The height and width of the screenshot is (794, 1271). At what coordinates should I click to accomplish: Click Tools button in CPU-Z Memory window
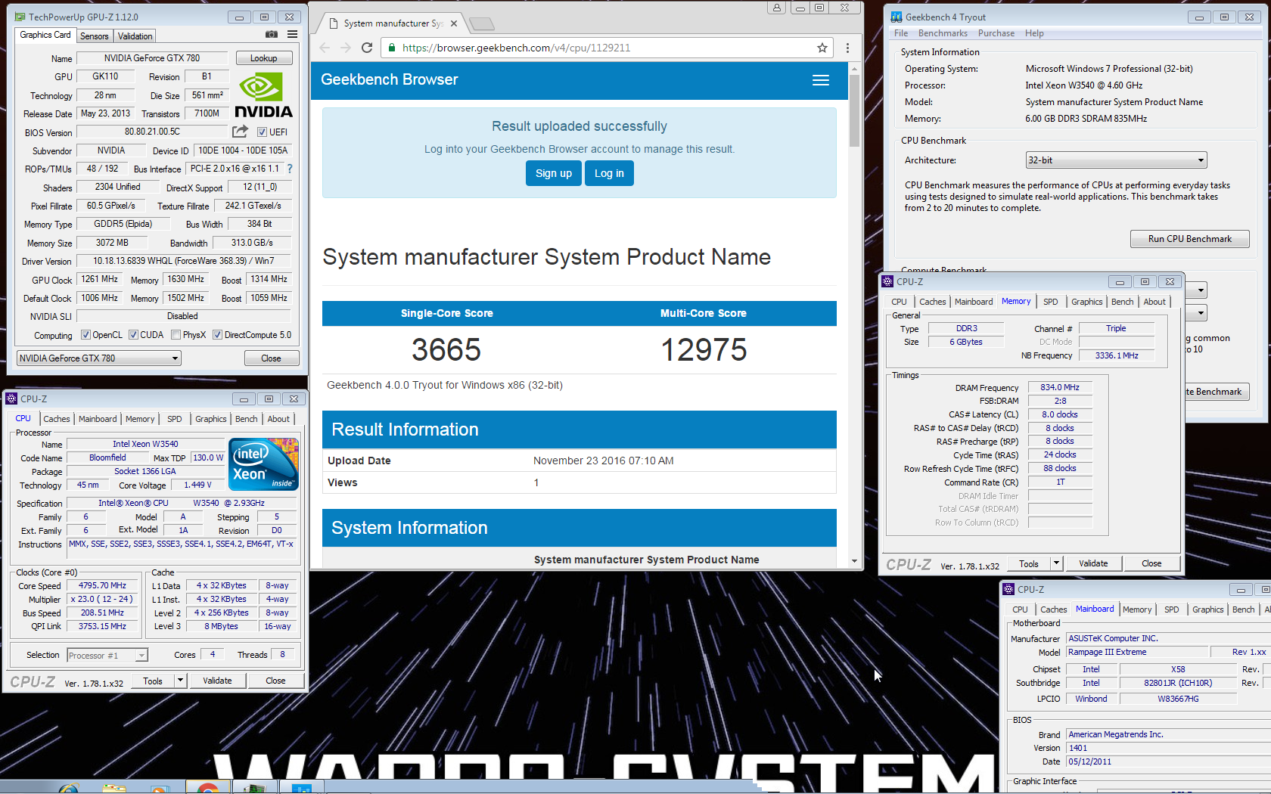pyautogui.click(x=1029, y=563)
